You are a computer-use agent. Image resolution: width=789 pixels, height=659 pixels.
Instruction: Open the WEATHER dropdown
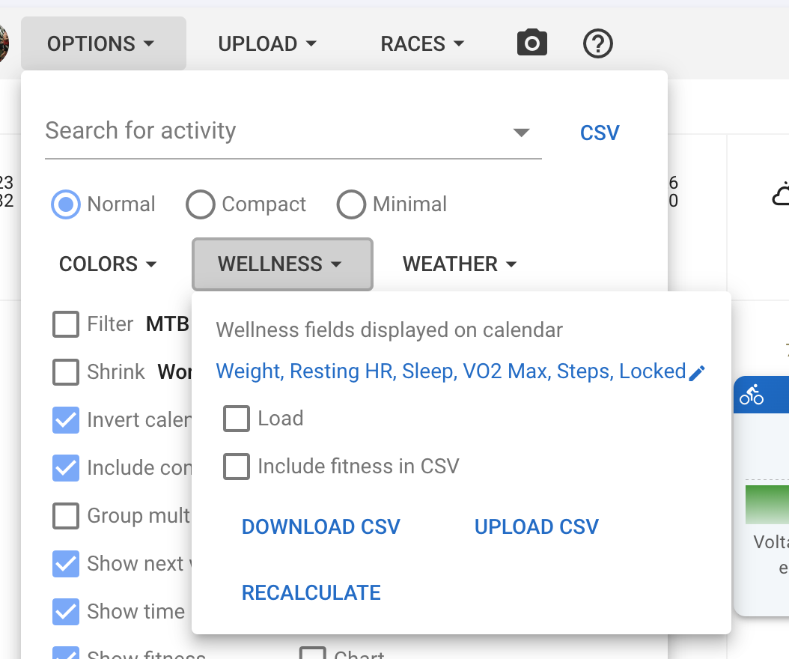(x=460, y=264)
